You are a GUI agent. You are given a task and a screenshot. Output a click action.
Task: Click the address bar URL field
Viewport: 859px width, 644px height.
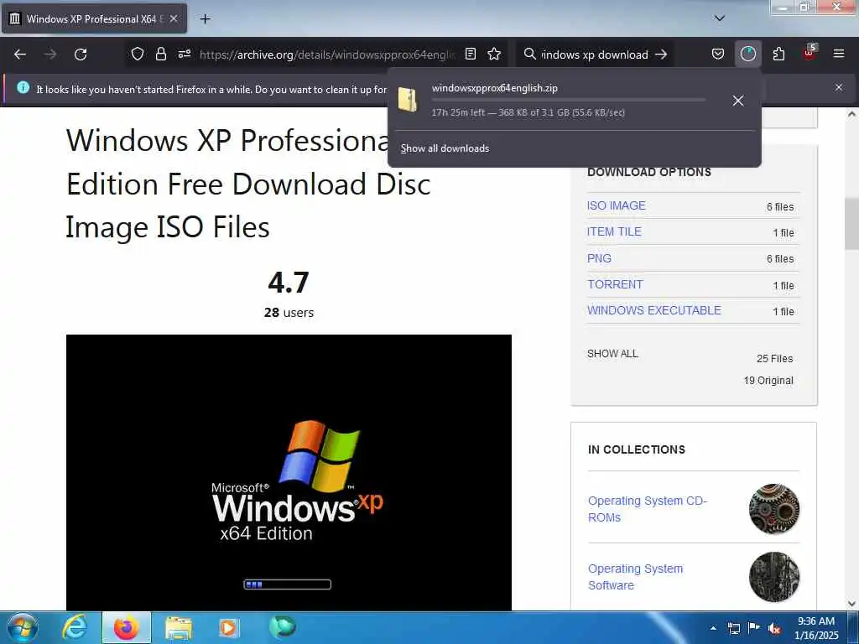[x=327, y=55]
